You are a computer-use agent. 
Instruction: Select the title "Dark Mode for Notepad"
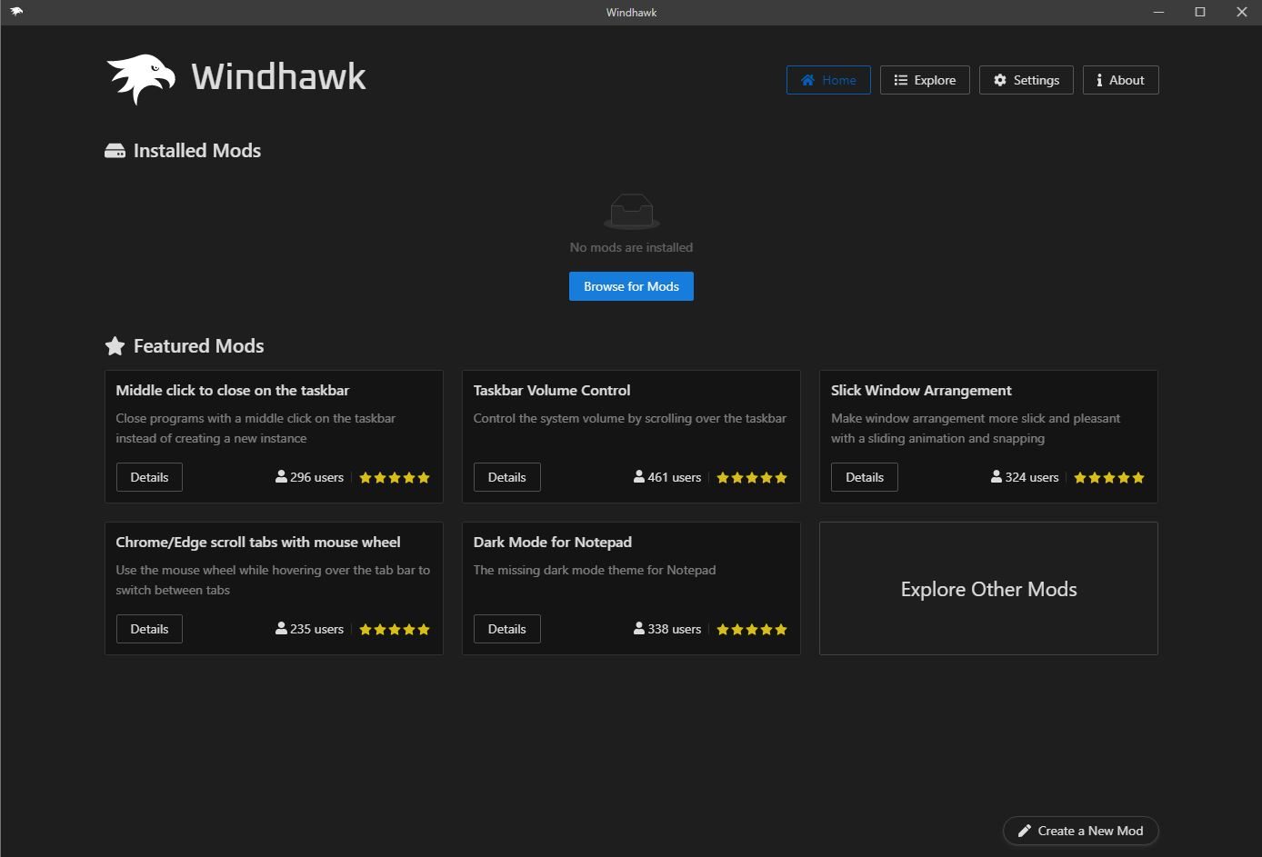553,543
